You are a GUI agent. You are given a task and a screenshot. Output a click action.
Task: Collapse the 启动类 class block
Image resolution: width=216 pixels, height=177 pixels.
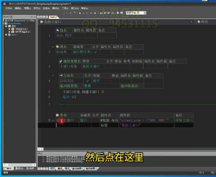click(53, 47)
